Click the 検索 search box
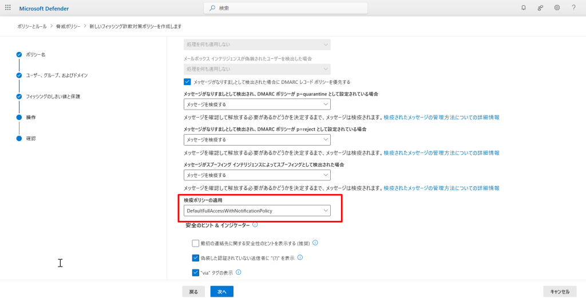 click(x=285, y=8)
